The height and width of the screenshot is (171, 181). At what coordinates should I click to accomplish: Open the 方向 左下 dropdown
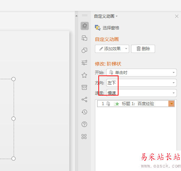click(x=141, y=83)
